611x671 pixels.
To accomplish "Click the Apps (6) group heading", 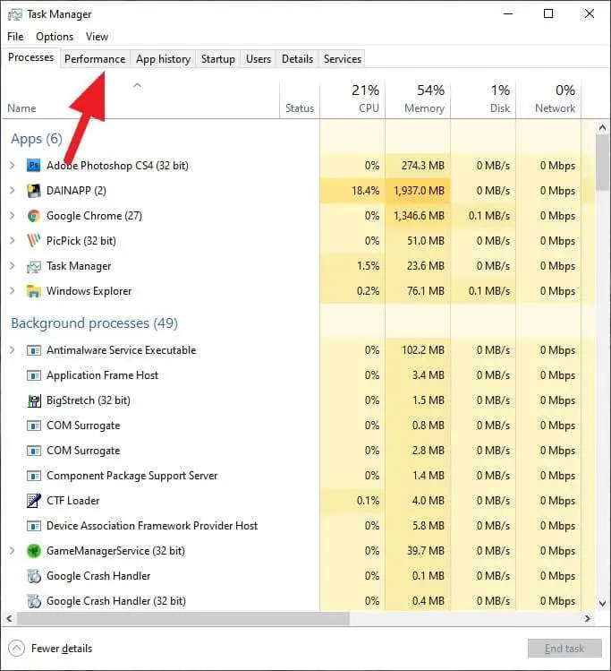I will click(37, 139).
